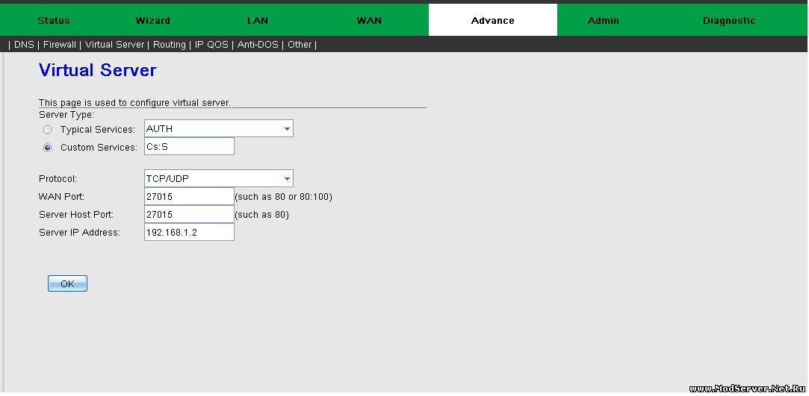Click the '(such as 80 or 80:100)' hint
Viewport: 809px width, 396px height.
click(283, 197)
